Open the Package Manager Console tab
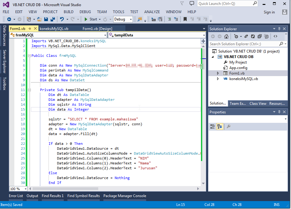Image resolution: width=291 pixels, height=209 pixels. tap(125, 196)
